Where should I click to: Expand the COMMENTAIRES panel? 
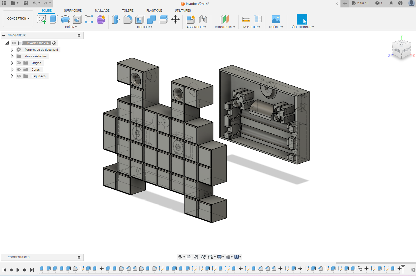click(79, 257)
